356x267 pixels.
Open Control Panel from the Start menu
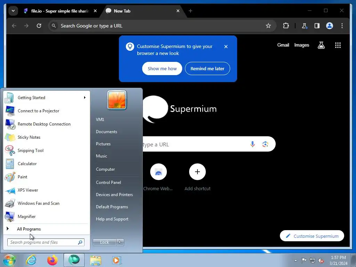tap(108, 183)
